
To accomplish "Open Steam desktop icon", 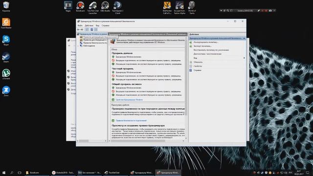I will (6, 58).
